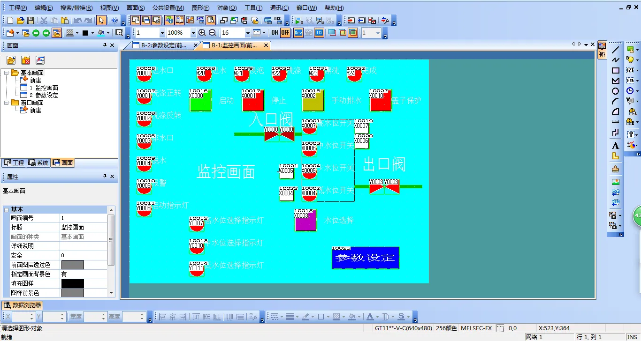Toggle the ID object display button
The image size is (641, 341).
click(x=319, y=33)
